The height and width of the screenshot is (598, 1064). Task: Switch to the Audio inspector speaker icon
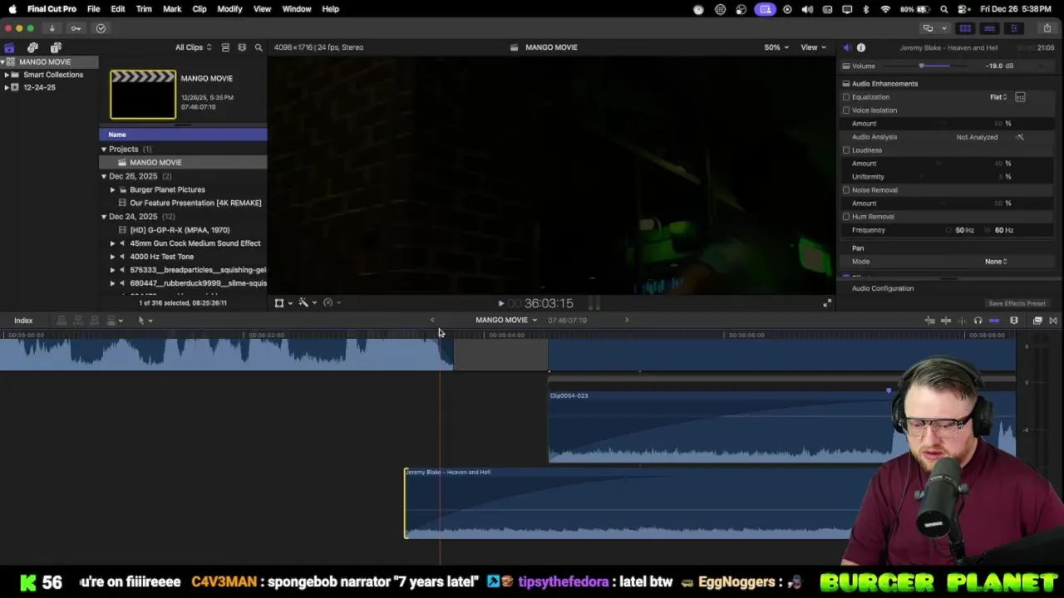click(847, 48)
